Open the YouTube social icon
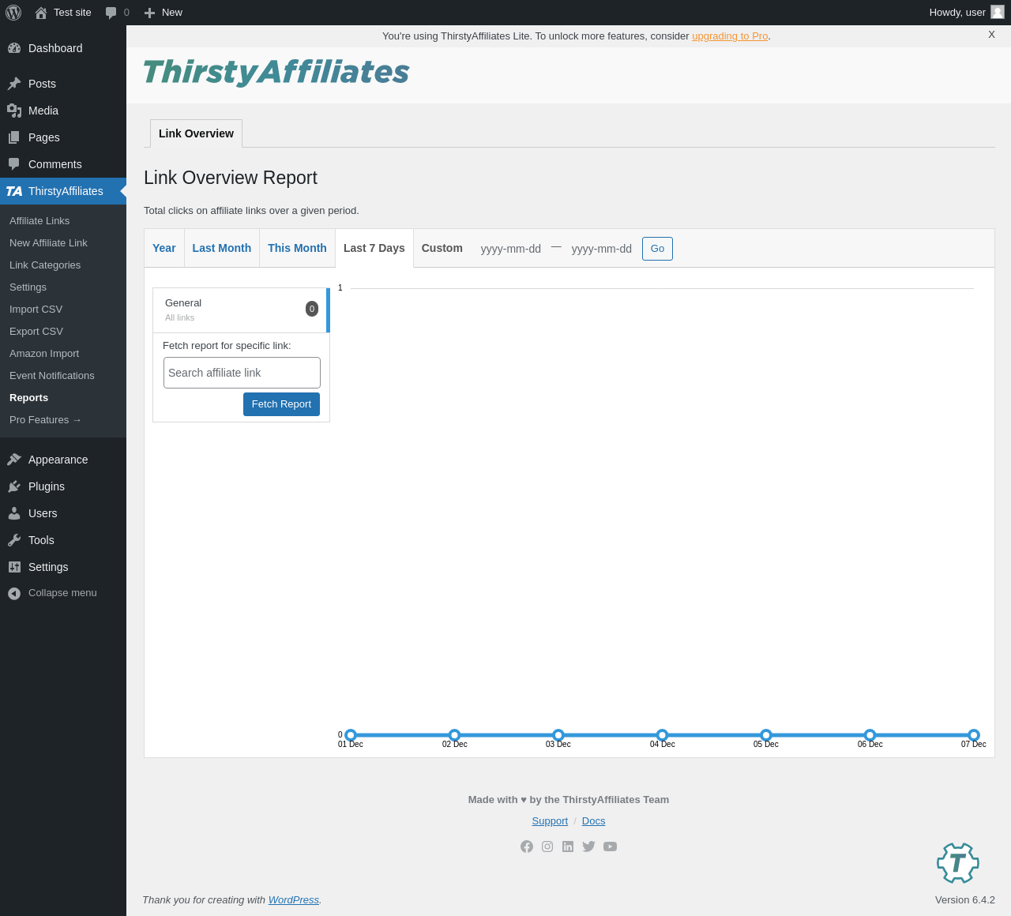The width and height of the screenshot is (1011, 916). (x=610, y=847)
